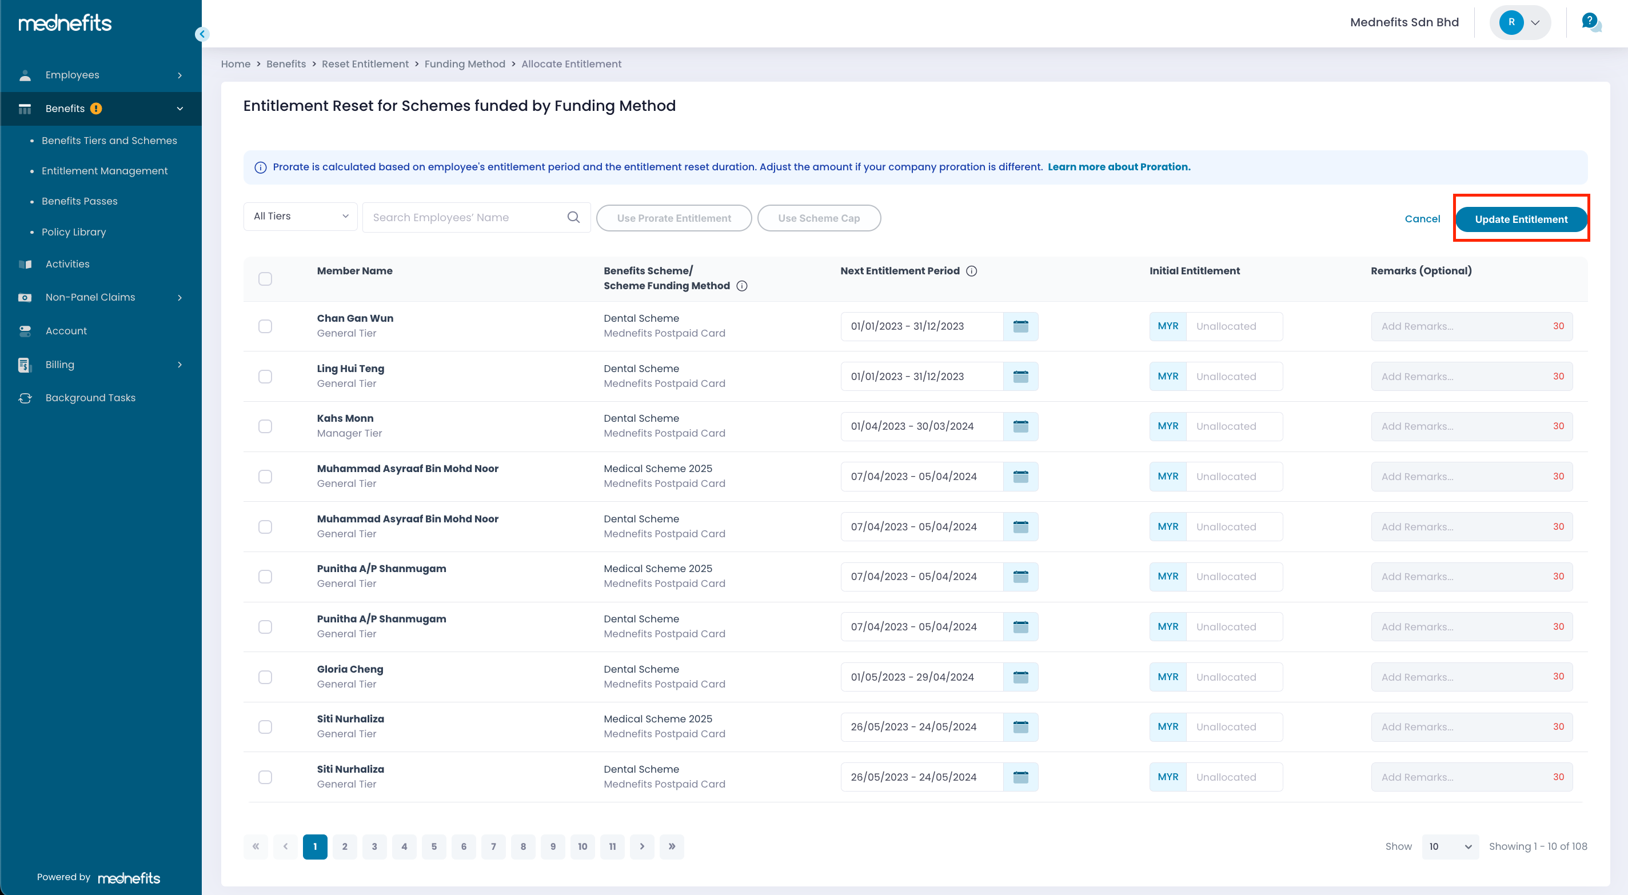
Task: Open help chat icon in header
Action: click(1591, 23)
